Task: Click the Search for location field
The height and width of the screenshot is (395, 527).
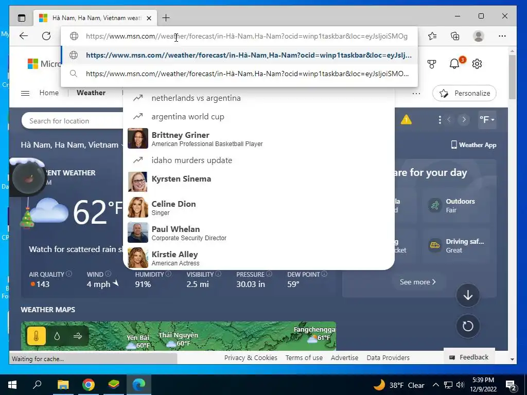Action: point(72,121)
